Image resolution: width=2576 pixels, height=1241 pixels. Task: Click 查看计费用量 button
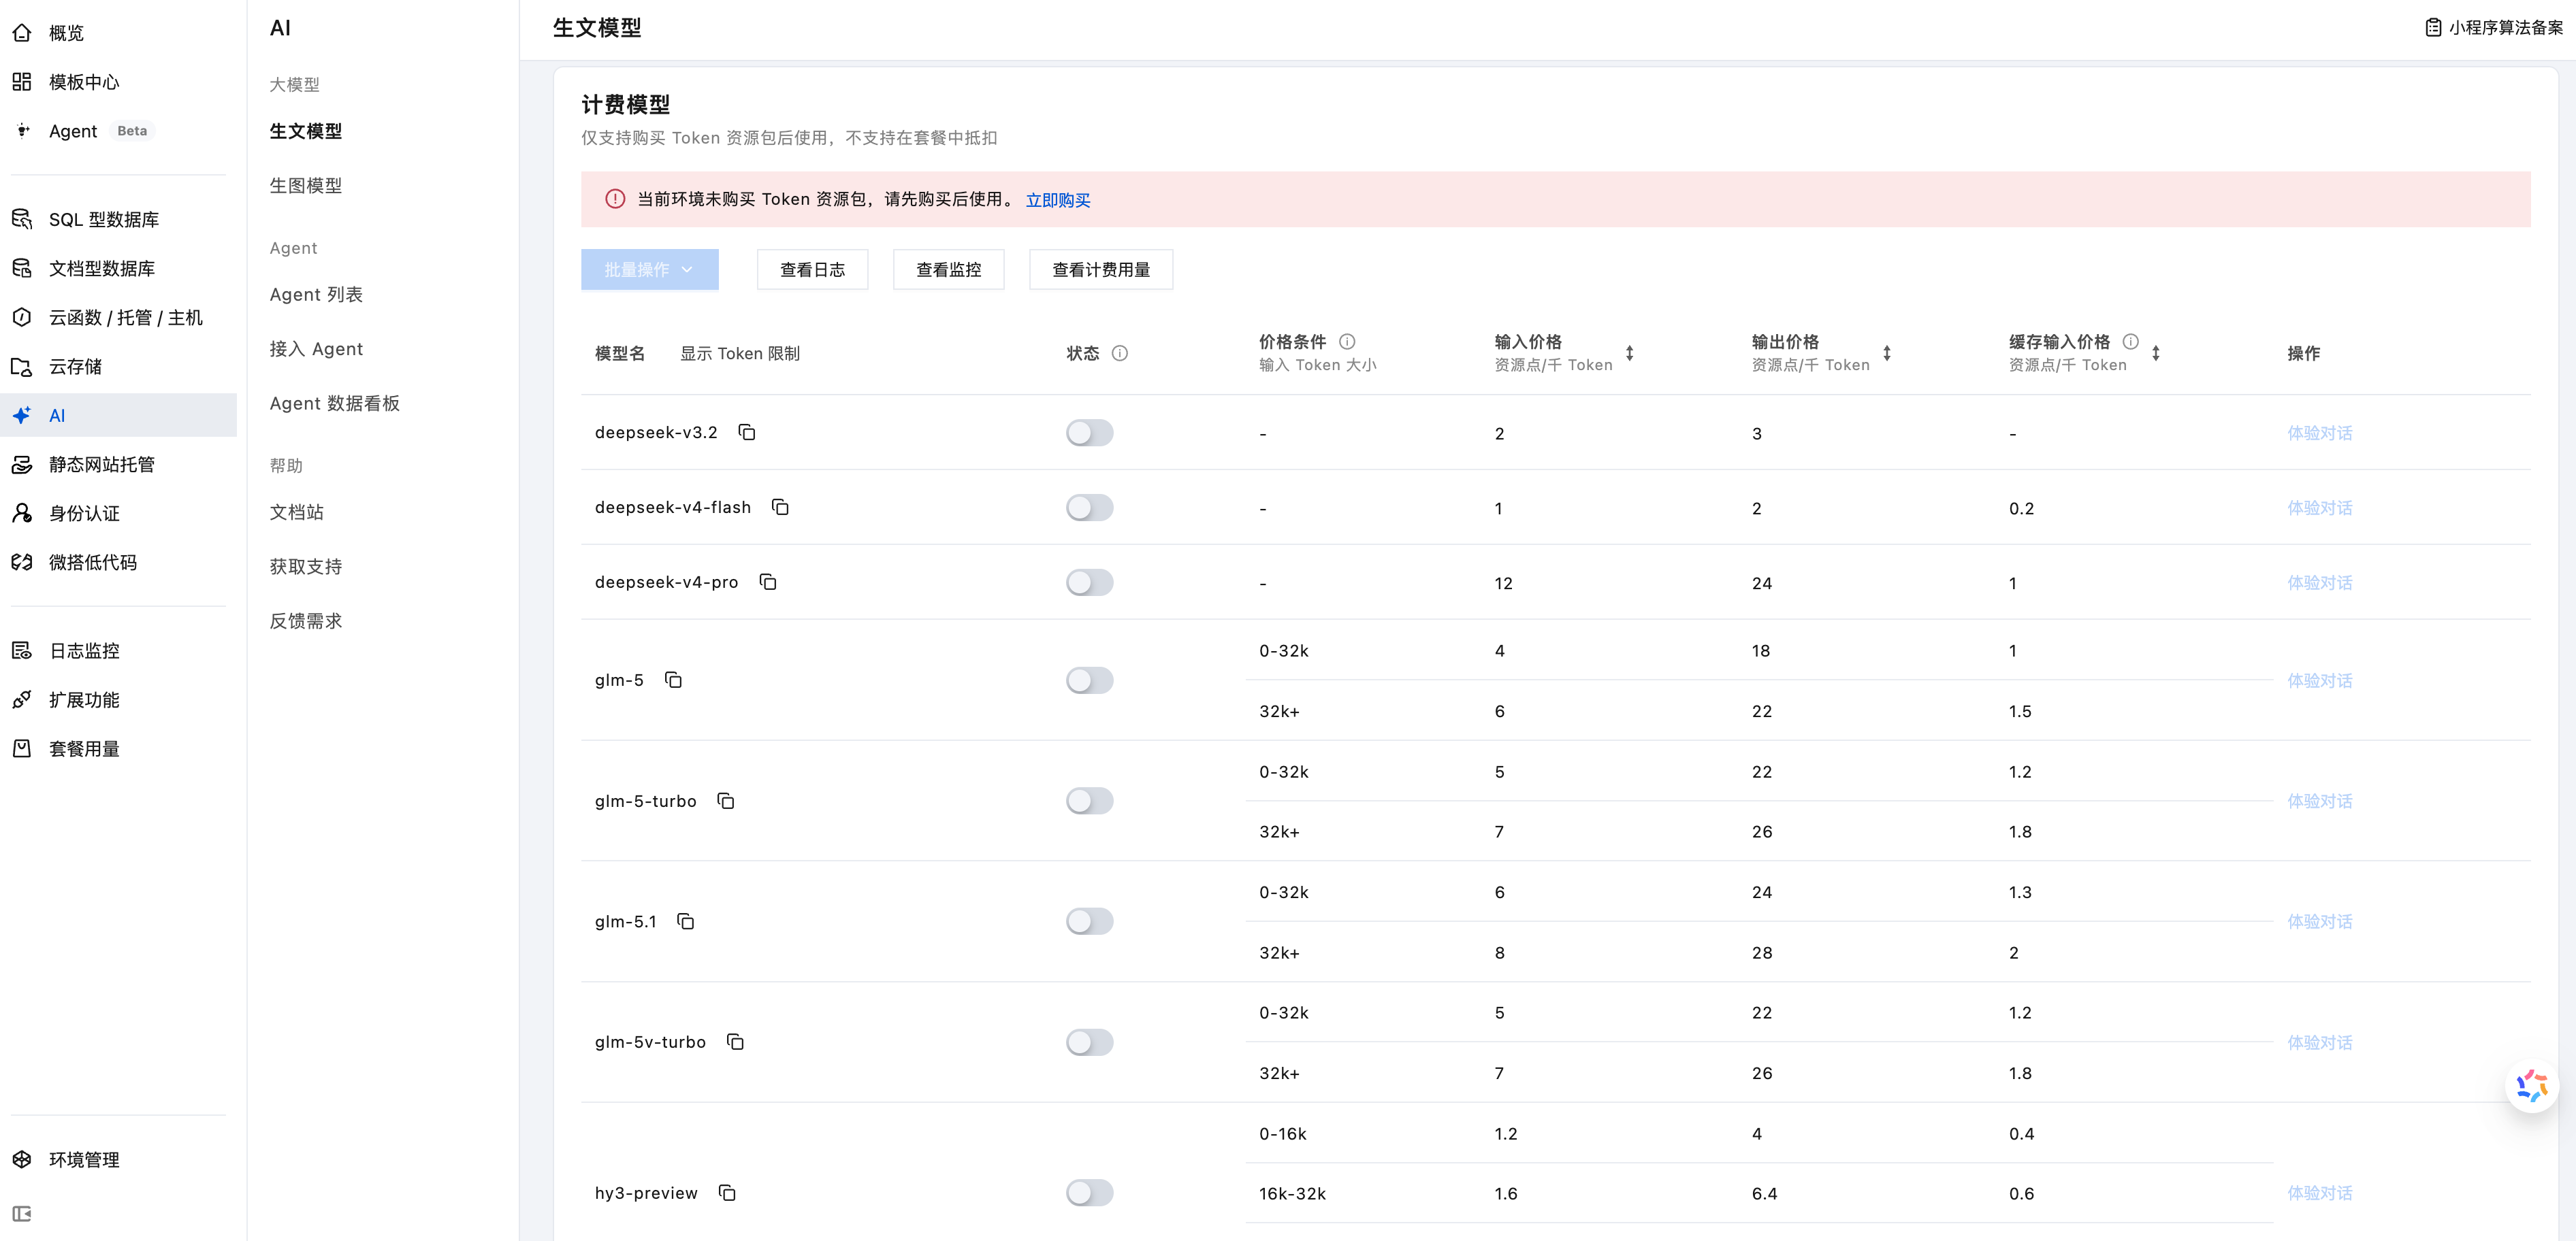pyautogui.click(x=1101, y=270)
